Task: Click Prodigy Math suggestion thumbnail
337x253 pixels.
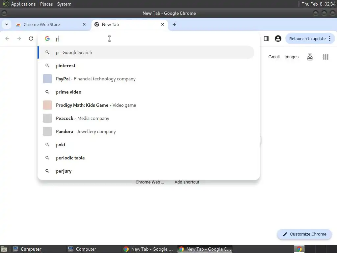Action: click(x=47, y=105)
